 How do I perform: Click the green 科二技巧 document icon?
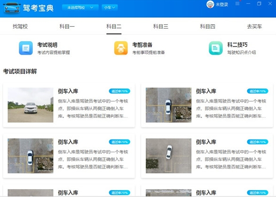coord(216,48)
